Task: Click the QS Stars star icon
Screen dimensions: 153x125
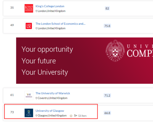Action: pyautogui.click(x=71, y=116)
